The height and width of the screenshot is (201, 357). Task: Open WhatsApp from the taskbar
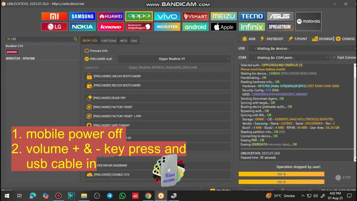pyautogui.click(x=122, y=196)
